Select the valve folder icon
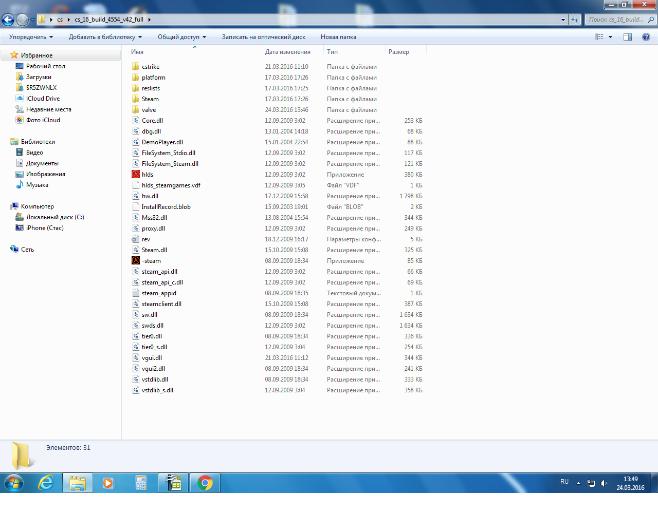The height and width of the screenshot is (532, 658). [136, 110]
